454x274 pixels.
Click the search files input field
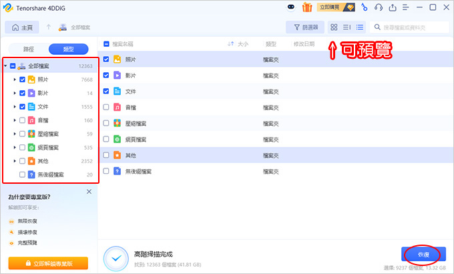click(409, 27)
